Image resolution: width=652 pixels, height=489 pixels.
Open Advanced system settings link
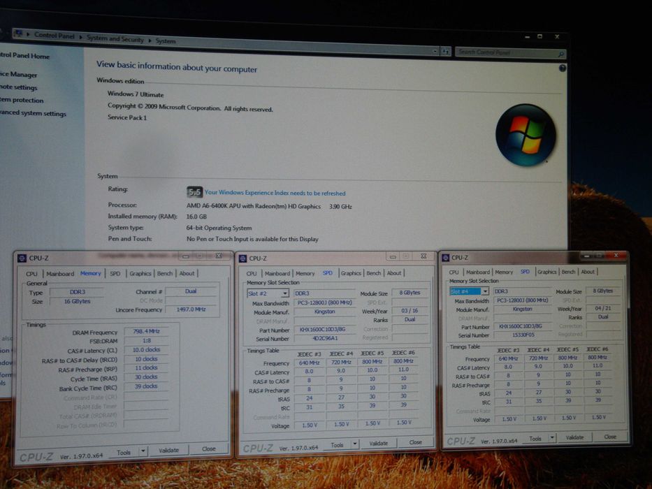33,113
